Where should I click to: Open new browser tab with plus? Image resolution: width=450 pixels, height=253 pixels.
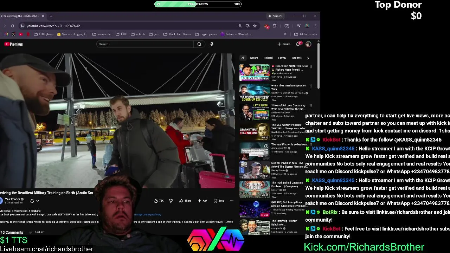point(51,16)
